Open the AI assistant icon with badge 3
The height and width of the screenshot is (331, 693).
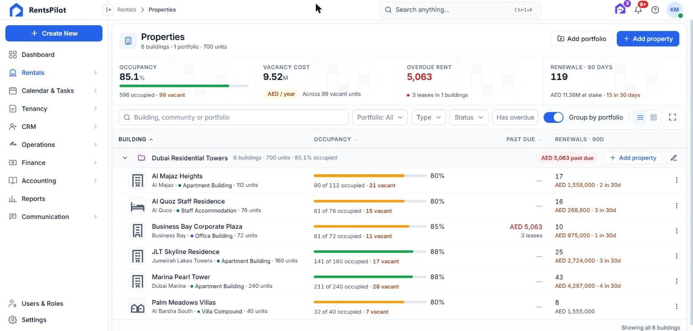(620, 9)
